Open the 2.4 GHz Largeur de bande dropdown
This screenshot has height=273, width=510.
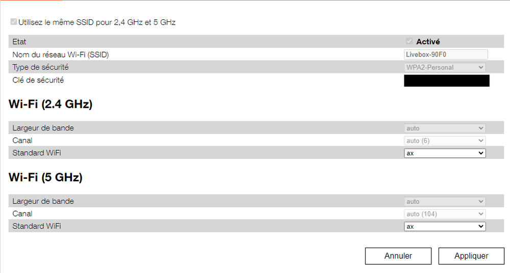[445, 128]
